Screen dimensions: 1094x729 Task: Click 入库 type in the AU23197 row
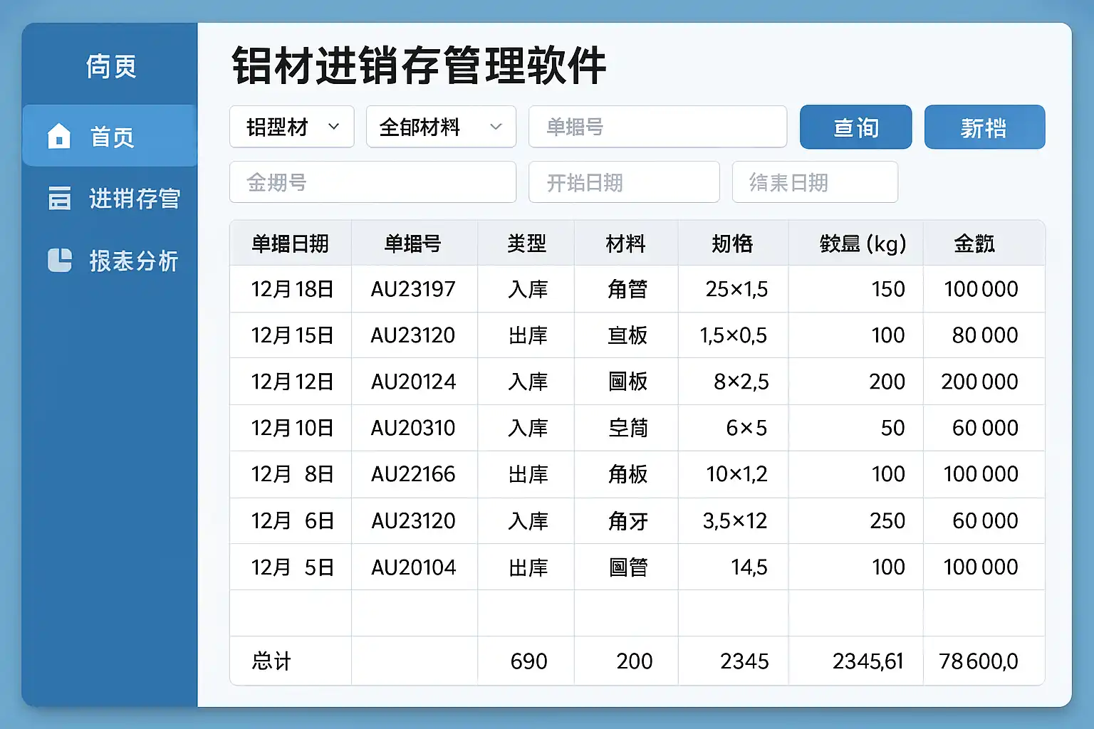point(528,289)
